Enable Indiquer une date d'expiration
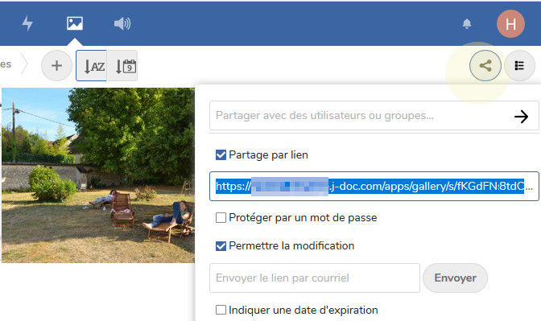Viewport: 541px width, 321px height. pos(221,310)
